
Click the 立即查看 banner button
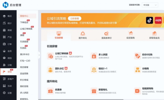75,19
